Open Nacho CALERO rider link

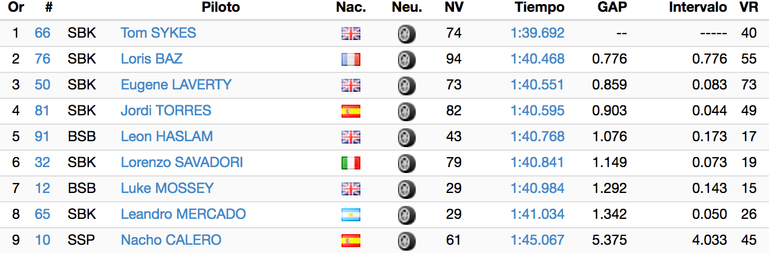171,240
